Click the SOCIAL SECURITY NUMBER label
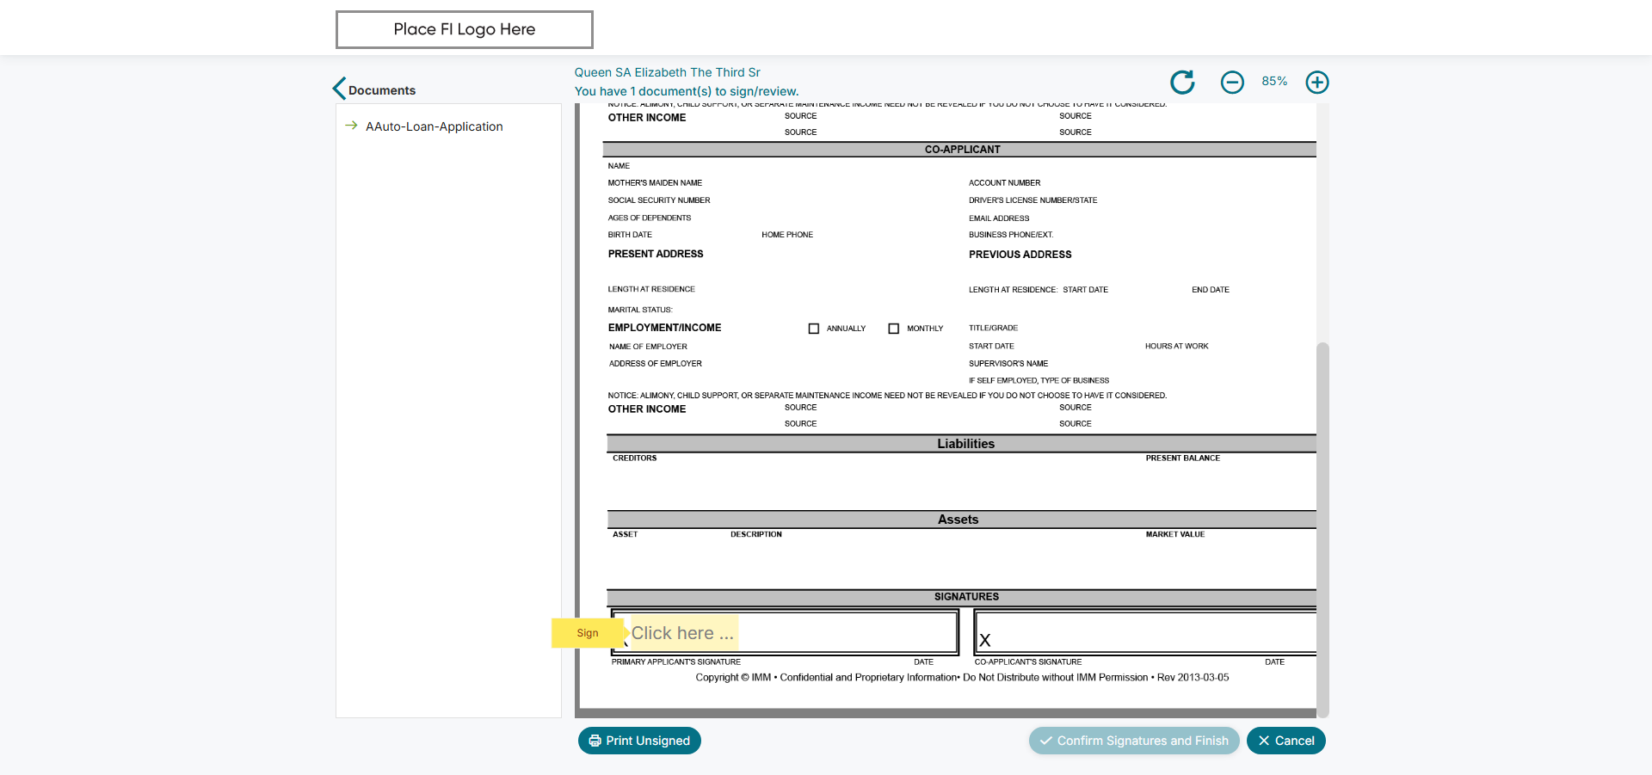This screenshot has height=775, width=1652. [x=659, y=200]
